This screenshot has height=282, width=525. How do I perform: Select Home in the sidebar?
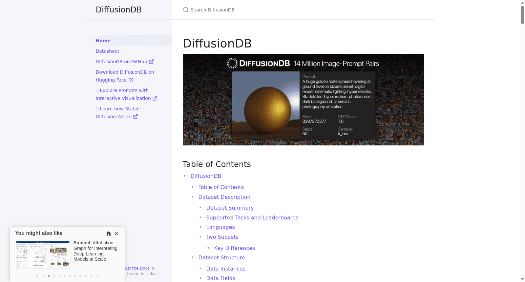[x=129, y=41]
